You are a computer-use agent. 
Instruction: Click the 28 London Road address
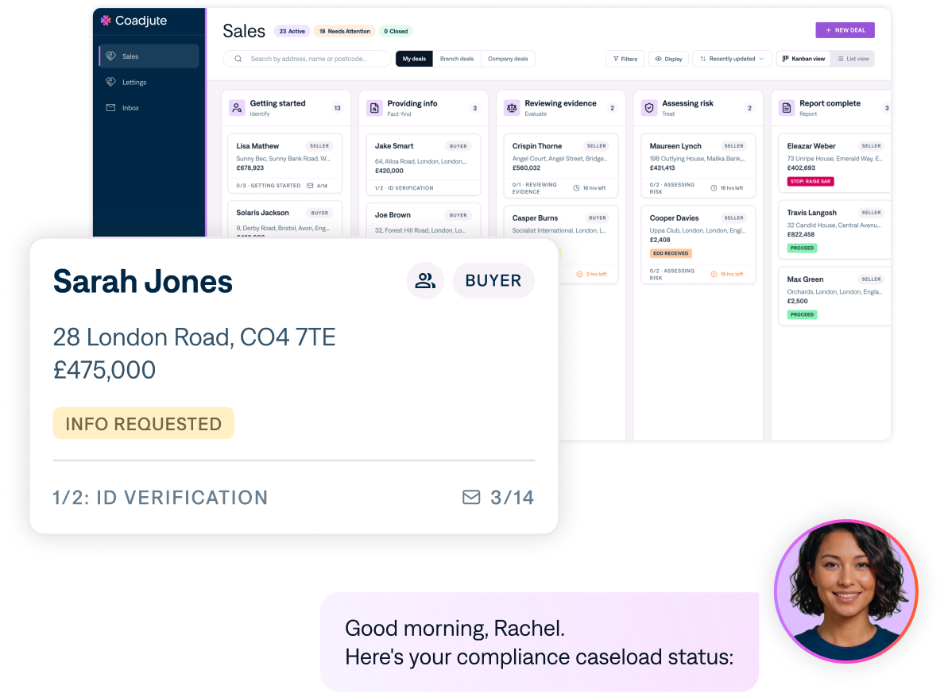click(194, 337)
